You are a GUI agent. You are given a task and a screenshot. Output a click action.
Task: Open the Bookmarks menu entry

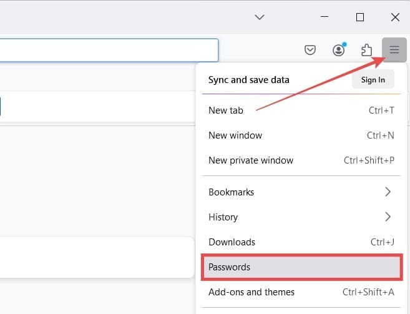pos(301,192)
